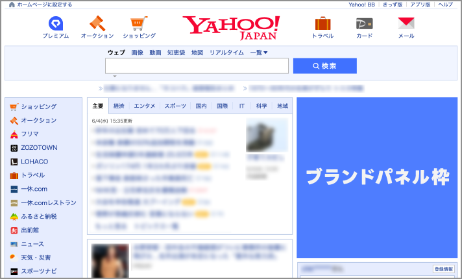
Task: Open the 出前館 sidebar link text
Action: click(30, 230)
